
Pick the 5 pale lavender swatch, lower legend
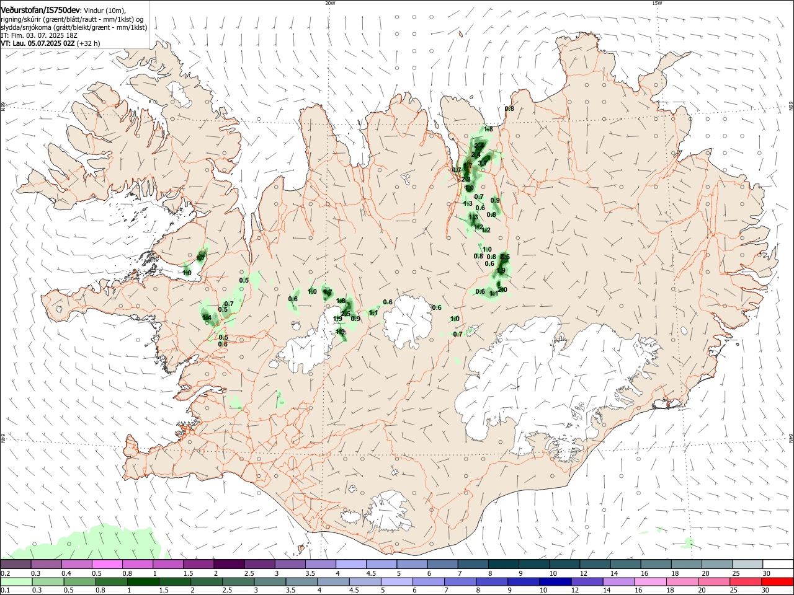396,581
